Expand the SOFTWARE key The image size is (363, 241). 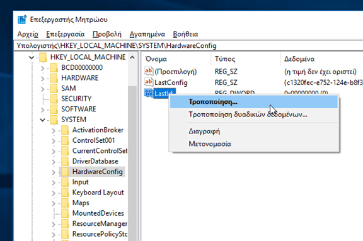point(43,109)
